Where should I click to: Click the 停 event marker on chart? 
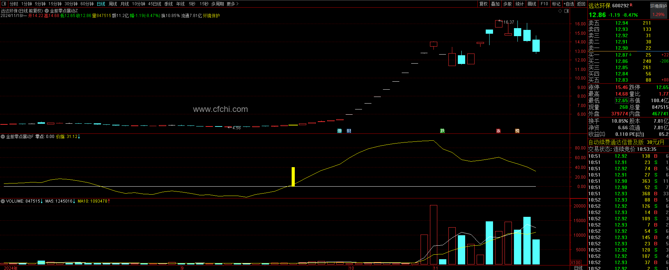click(340, 131)
